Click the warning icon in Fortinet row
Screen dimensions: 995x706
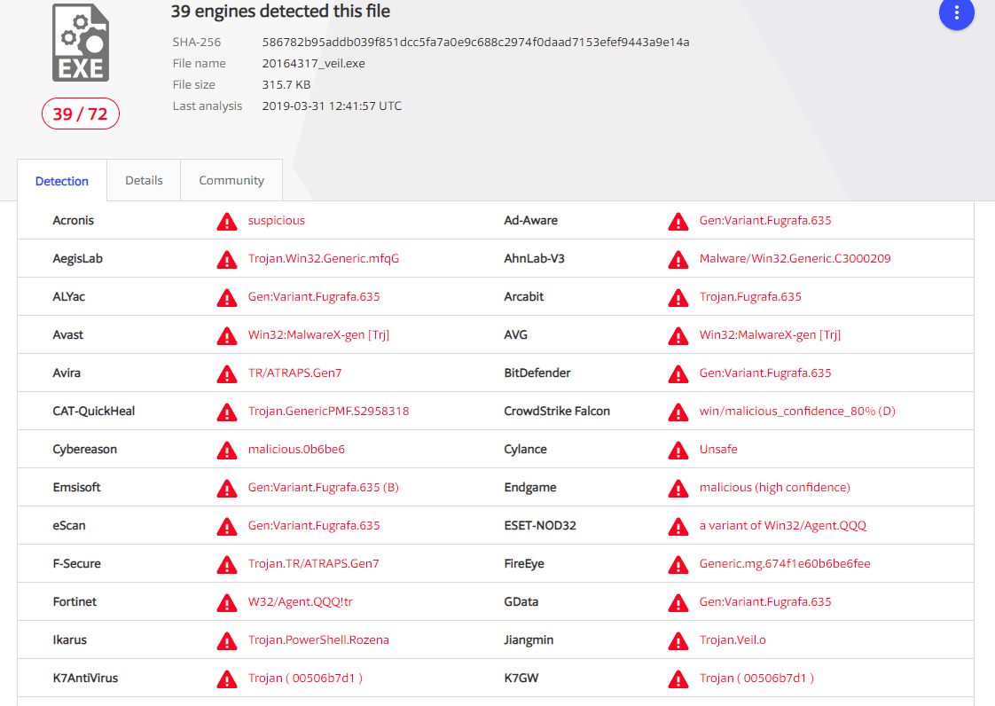tap(226, 602)
